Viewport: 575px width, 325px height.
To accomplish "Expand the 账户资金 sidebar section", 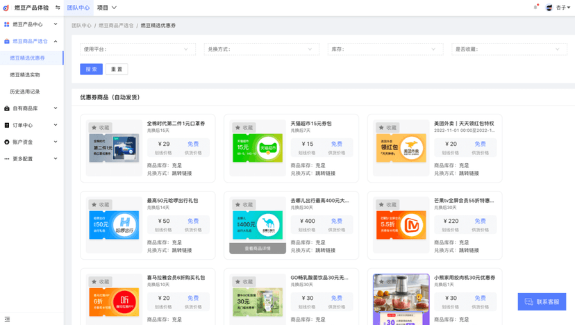I will (56, 142).
